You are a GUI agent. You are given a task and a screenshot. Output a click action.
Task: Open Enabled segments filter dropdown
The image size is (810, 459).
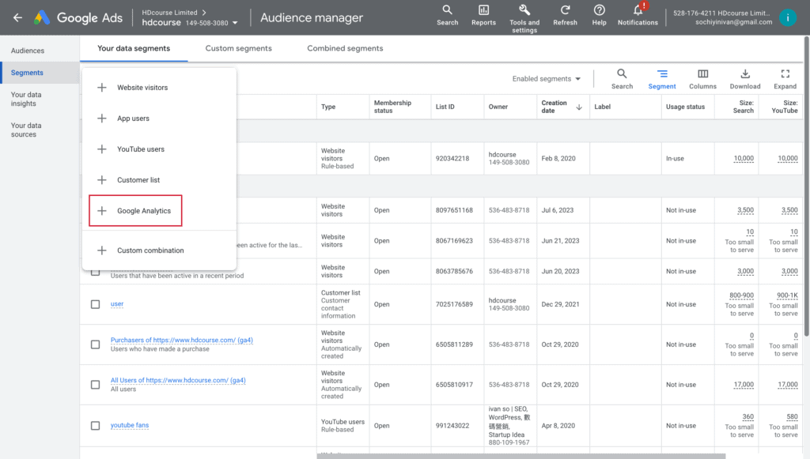547,79
